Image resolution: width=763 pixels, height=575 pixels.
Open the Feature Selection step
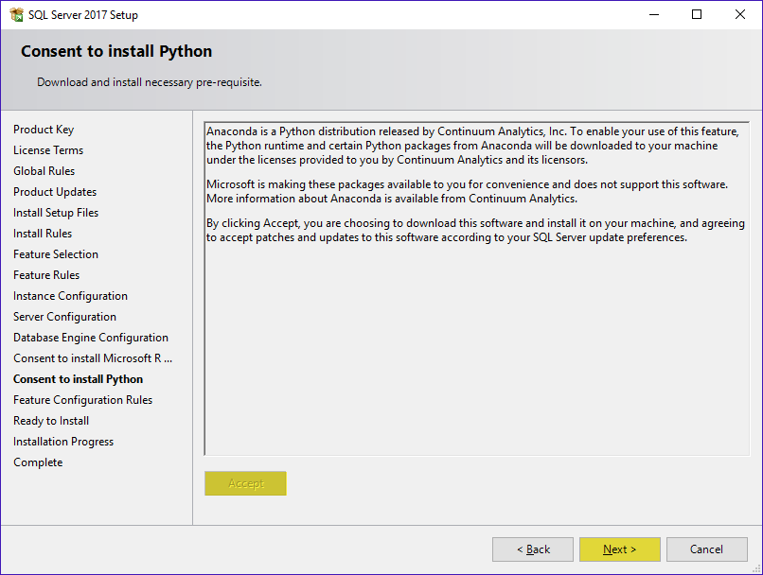[x=56, y=254]
